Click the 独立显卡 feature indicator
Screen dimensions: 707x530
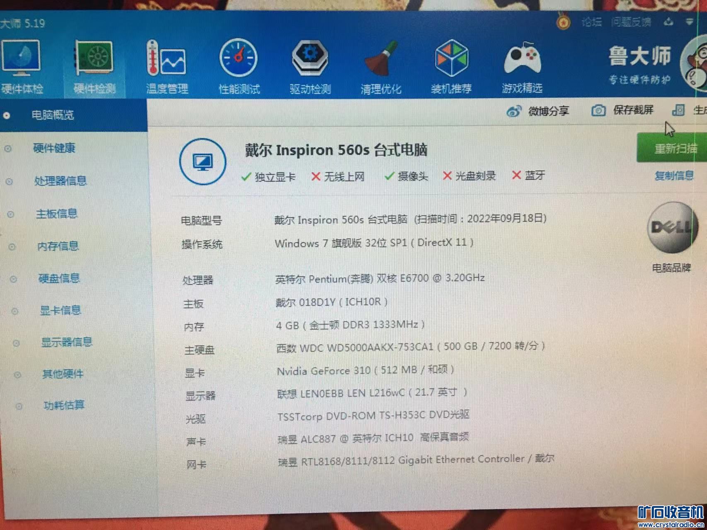point(268,177)
